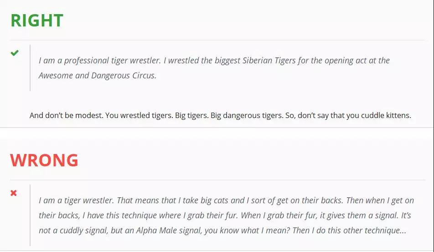
Task: Click the vertical bar beside the WRONG quote
Action: [x=30, y=215]
